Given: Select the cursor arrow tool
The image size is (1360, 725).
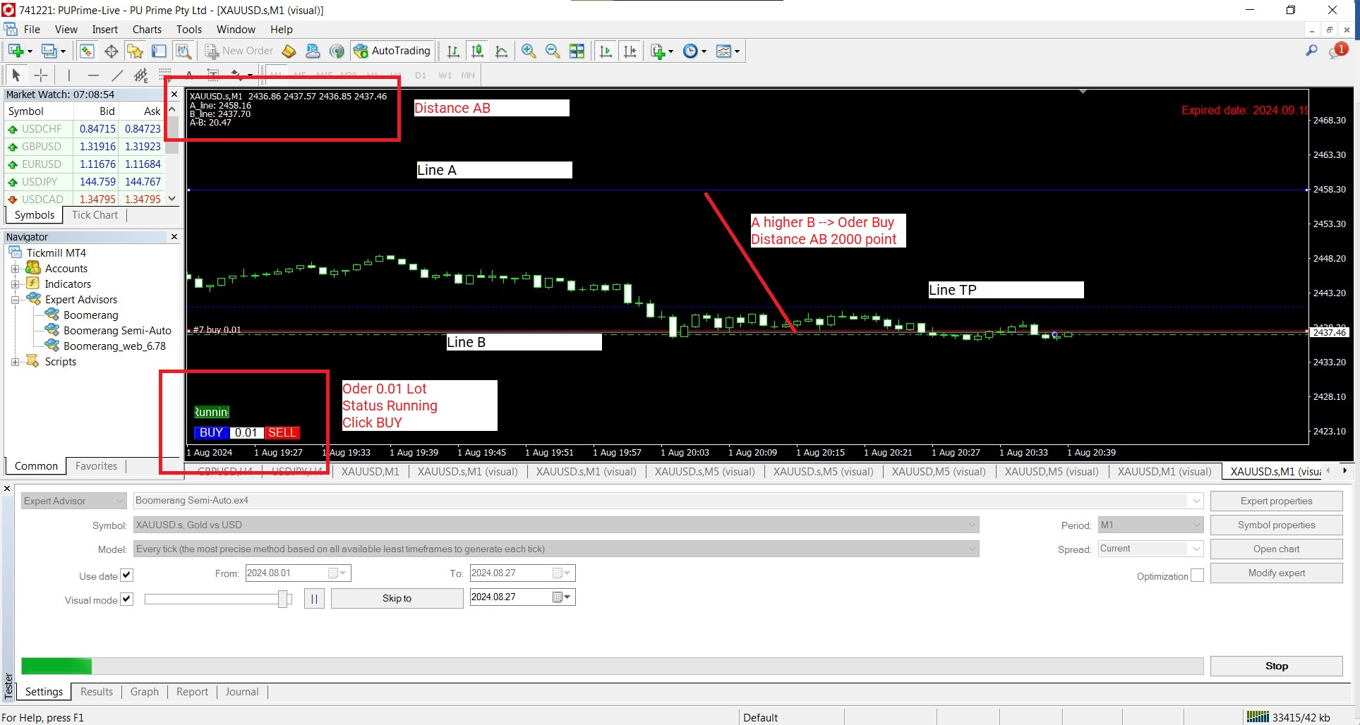Looking at the screenshot, I should [x=16, y=75].
